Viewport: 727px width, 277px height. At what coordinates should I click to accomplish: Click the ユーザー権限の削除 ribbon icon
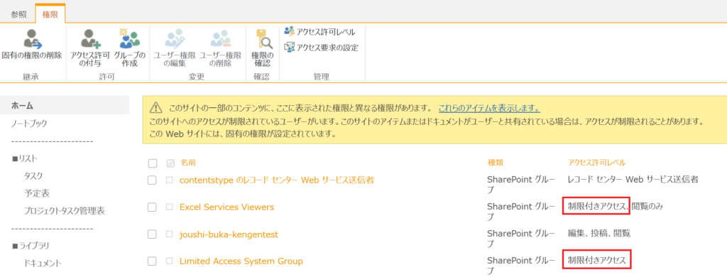(220, 39)
